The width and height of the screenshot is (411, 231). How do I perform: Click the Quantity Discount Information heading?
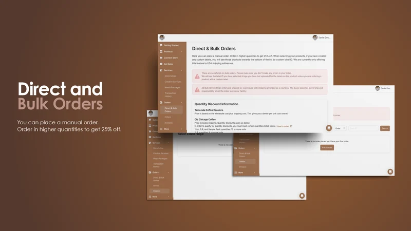pos(216,104)
